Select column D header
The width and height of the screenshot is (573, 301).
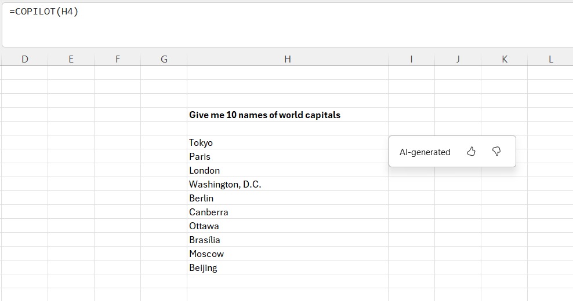tap(25, 59)
